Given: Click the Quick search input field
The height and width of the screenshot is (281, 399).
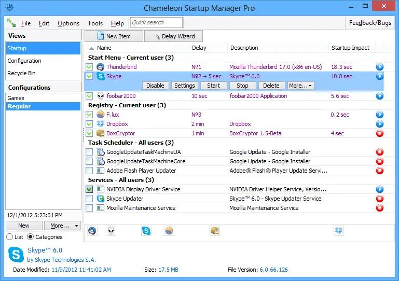Looking at the screenshot, I should point(156,22).
